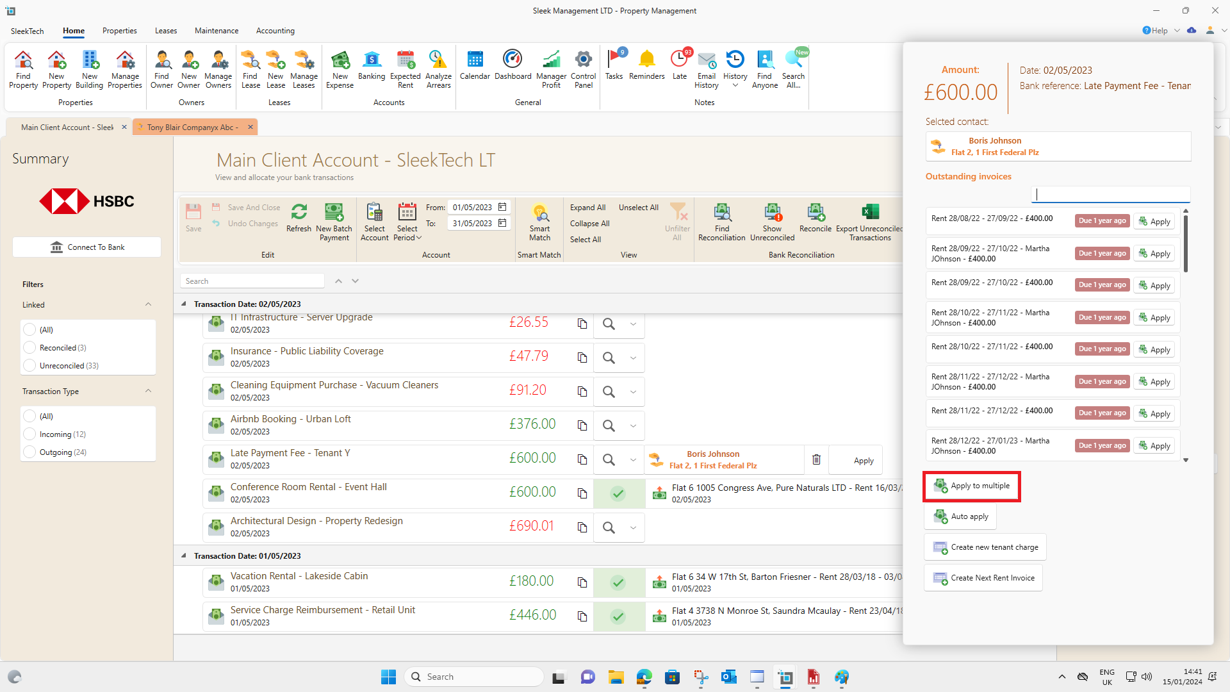Select the Unreconciled linked filter
The width and height of the screenshot is (1230, 692).
(29, 365)
